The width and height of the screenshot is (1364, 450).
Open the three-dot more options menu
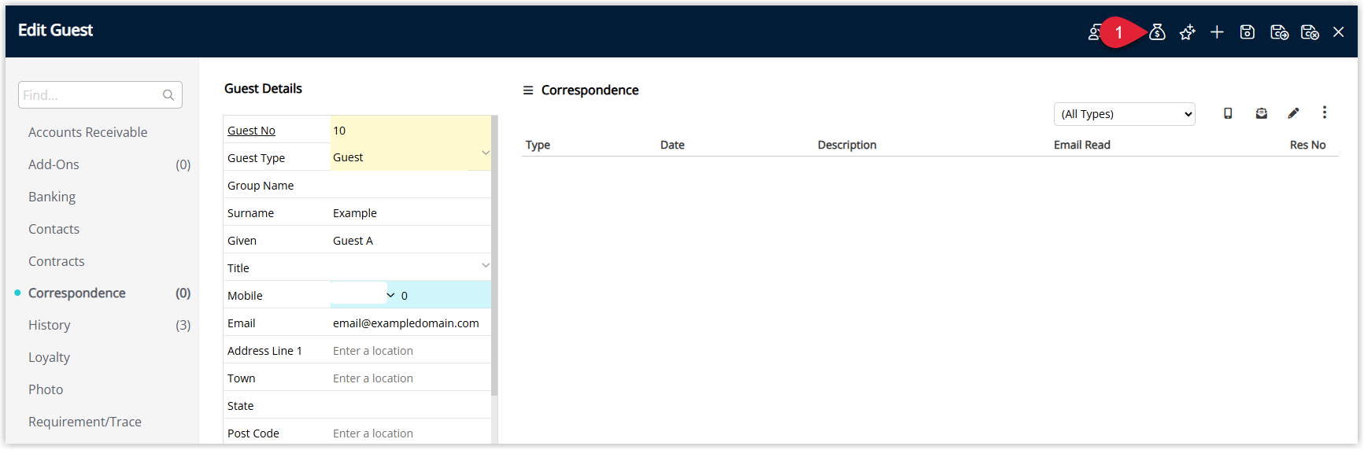coord(1325,112)
